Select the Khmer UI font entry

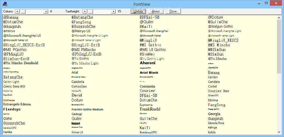pos(77,132)
